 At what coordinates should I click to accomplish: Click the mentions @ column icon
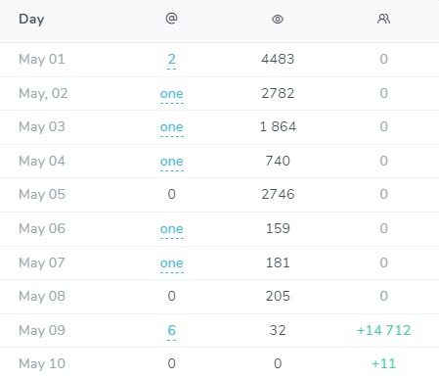point(171,19)
